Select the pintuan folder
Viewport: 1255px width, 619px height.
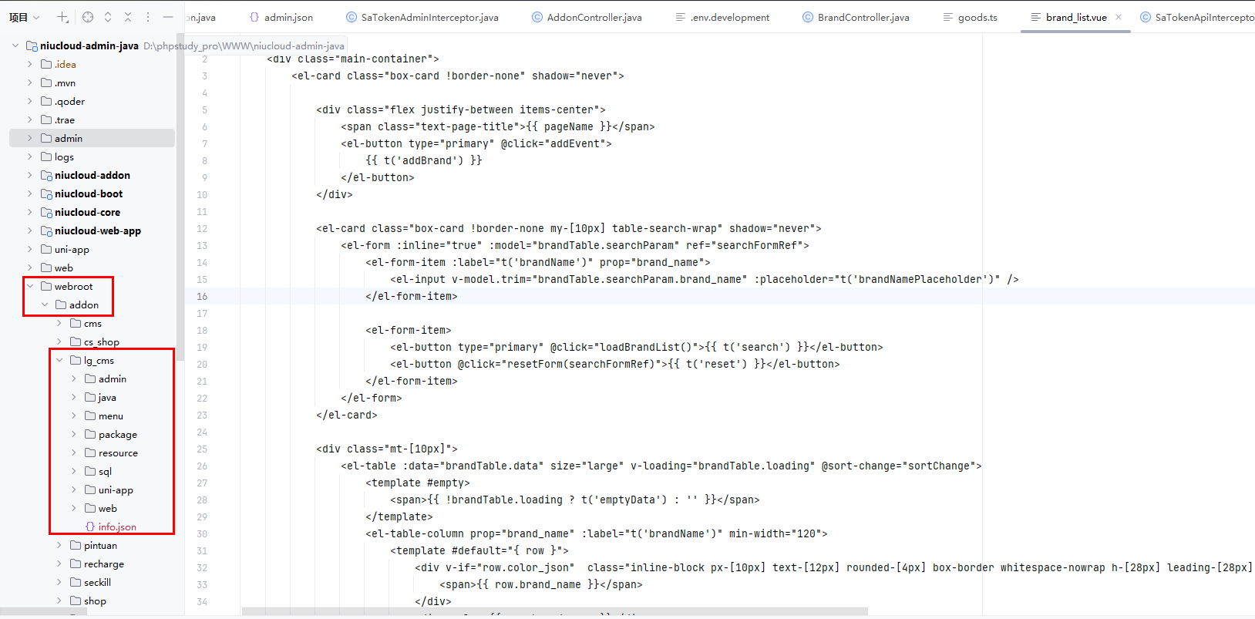(x=100, y=546)
